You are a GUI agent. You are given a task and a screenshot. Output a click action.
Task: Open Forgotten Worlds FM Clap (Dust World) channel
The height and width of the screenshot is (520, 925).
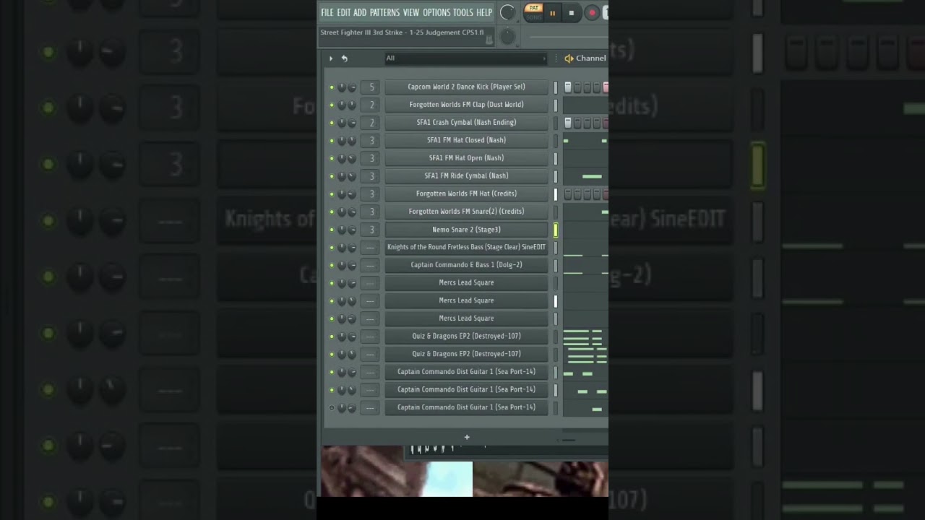[x=466, y=105]
